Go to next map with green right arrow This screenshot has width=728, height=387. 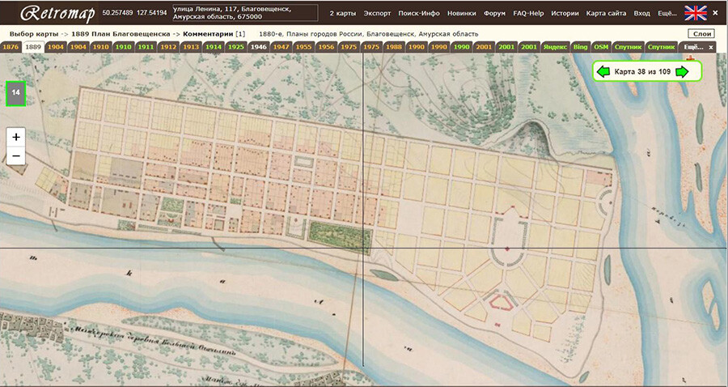click(683, 72)
